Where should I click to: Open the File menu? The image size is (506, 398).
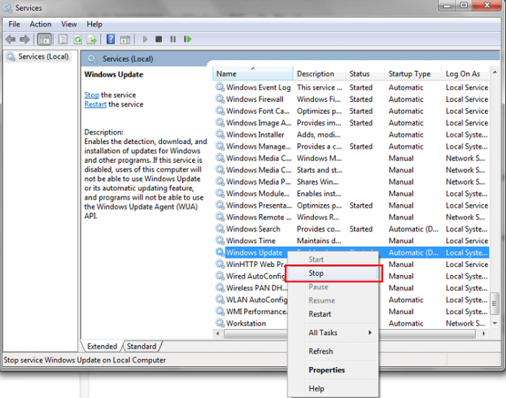pos(14,24)
